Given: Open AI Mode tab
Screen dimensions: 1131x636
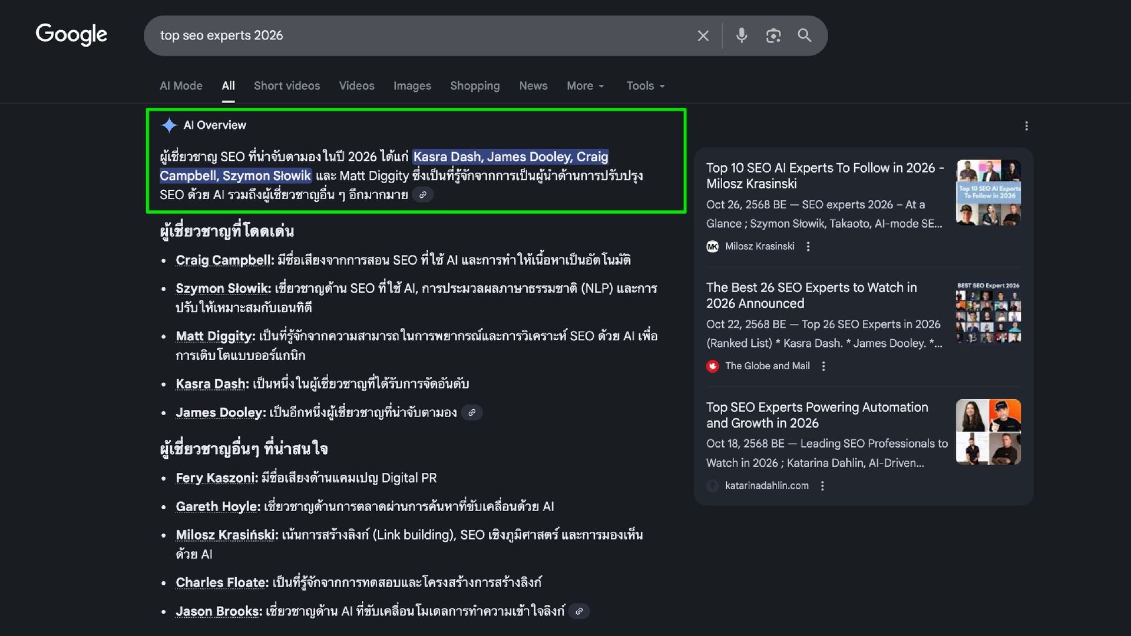Looking at the screenshot, I should pos(181,86).
